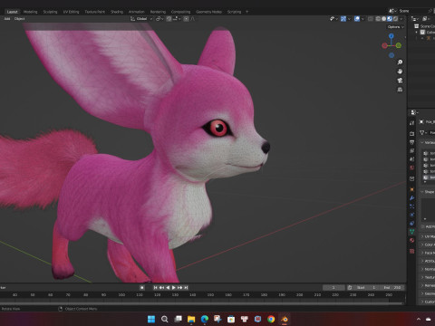
Task: Open Blender from the Windows taskbar
Action: tap(285, 319)
